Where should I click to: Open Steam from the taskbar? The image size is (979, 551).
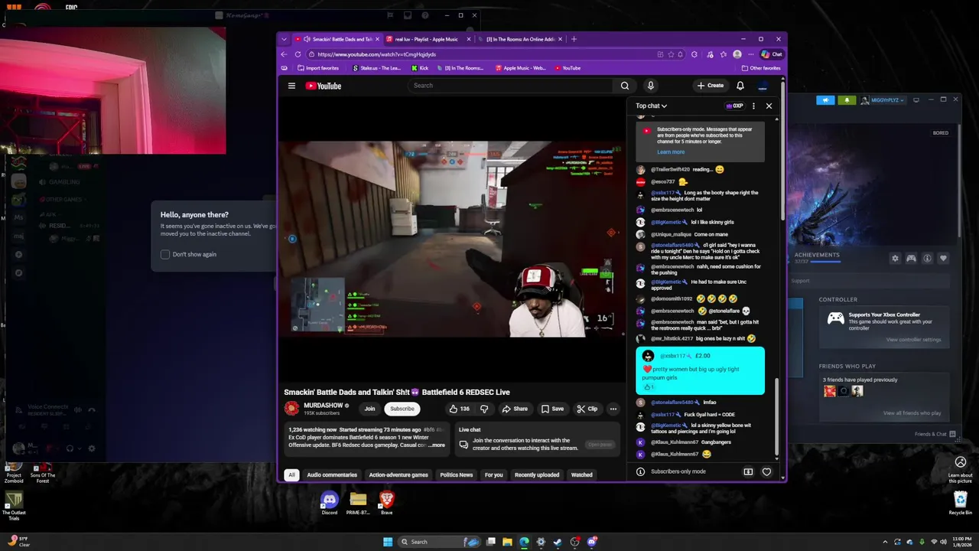click(x=558, y=542)
